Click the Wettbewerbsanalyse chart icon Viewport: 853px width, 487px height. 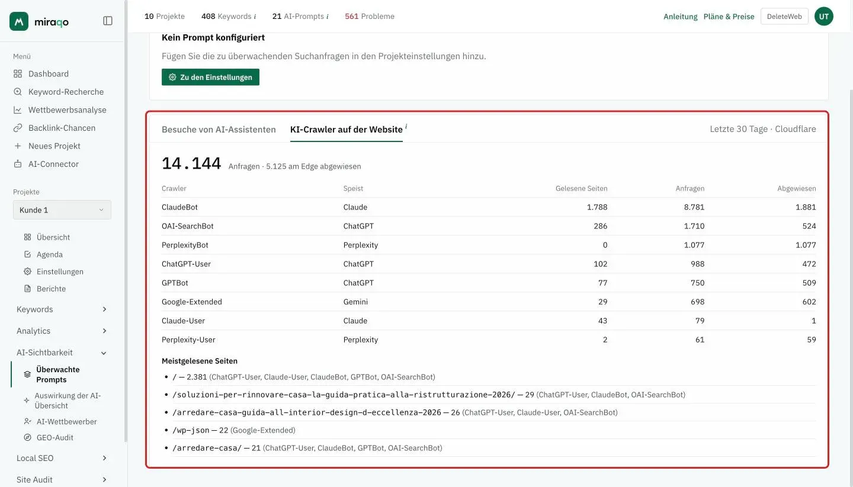18,110
